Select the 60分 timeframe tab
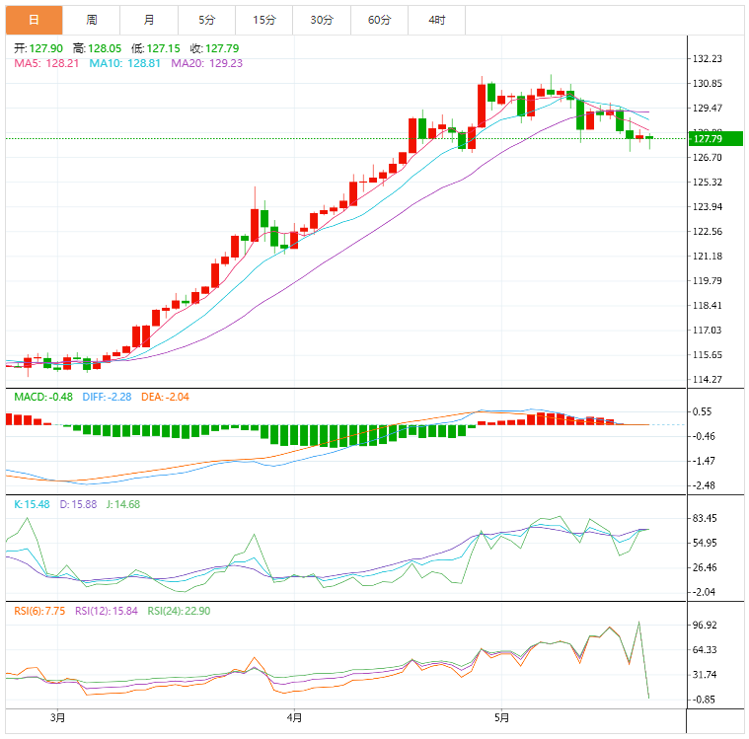This screenshot has height=739, width=749. click(379, 20)
